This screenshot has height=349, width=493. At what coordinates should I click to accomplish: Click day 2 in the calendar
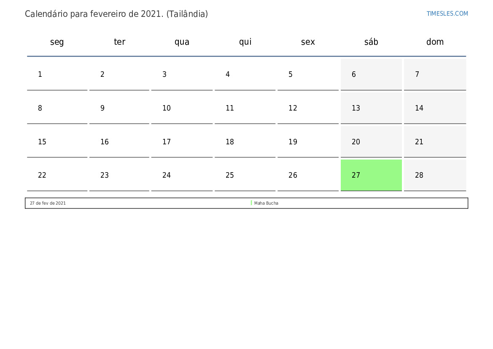pos(119,74)
